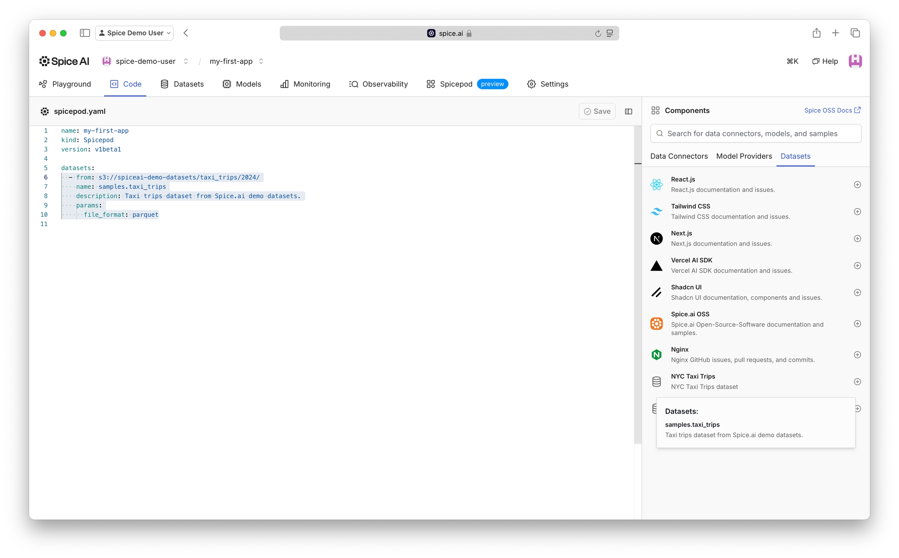
Task: Expand the my-first-app app switcher
Action: coord(261,61)
